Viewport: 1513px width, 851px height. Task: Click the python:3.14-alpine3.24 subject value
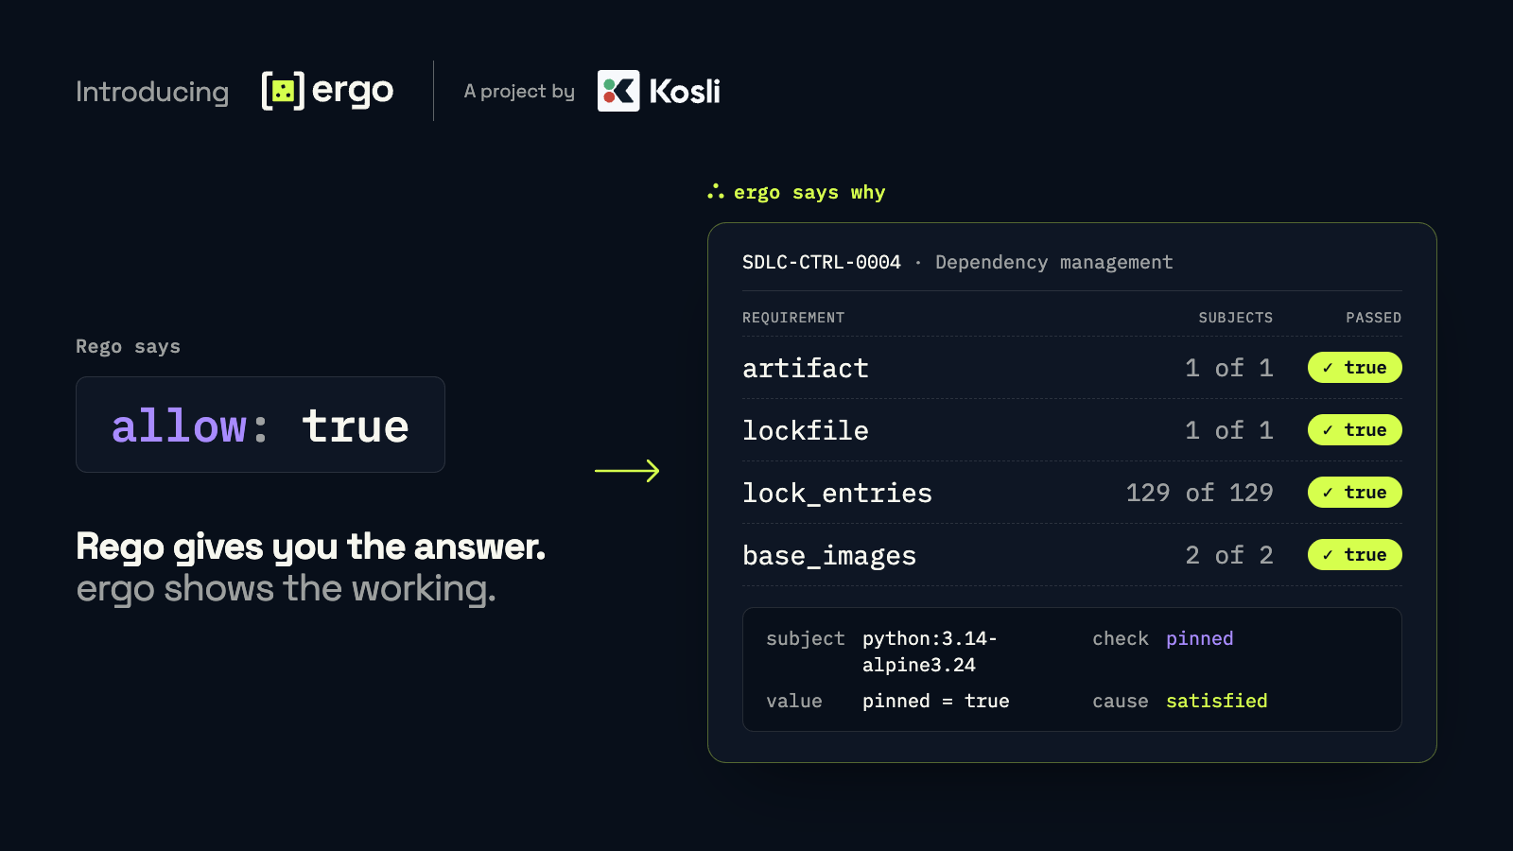click(930, 651)
